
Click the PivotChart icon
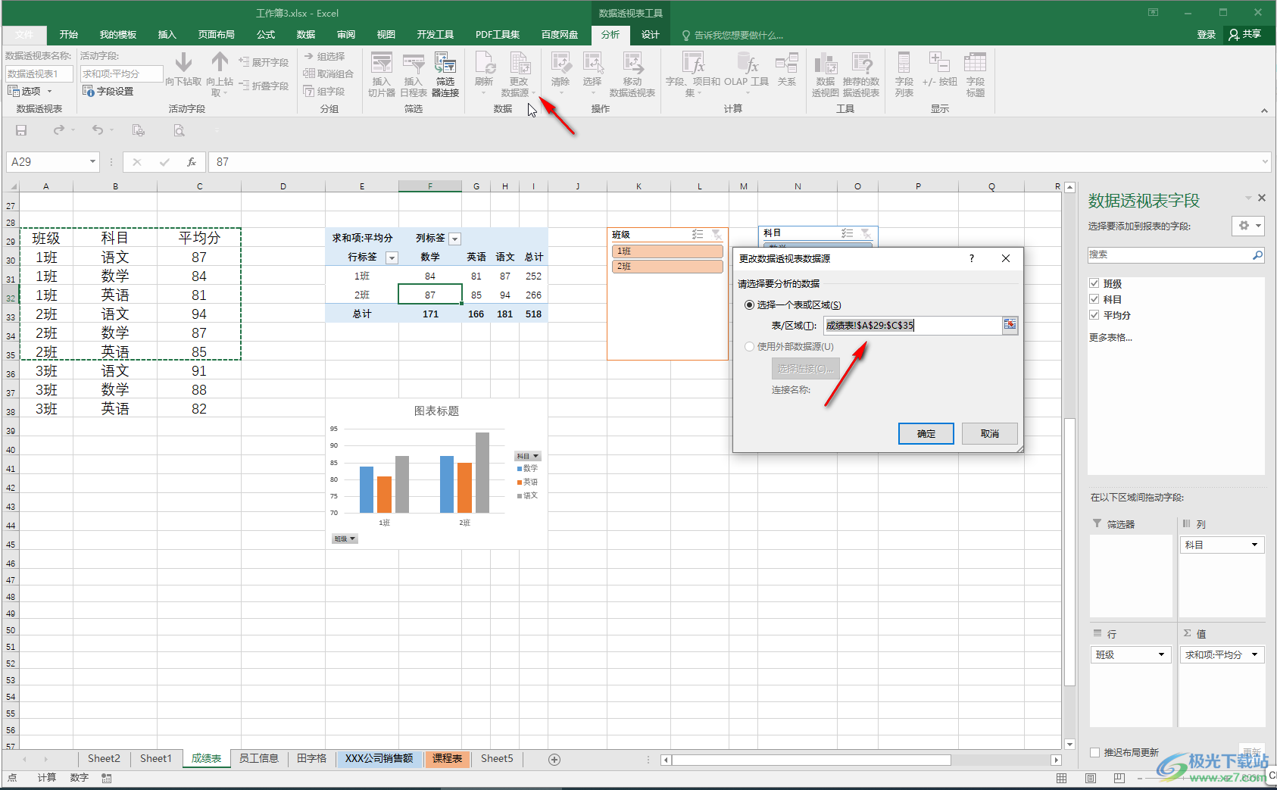coord(826,64)
